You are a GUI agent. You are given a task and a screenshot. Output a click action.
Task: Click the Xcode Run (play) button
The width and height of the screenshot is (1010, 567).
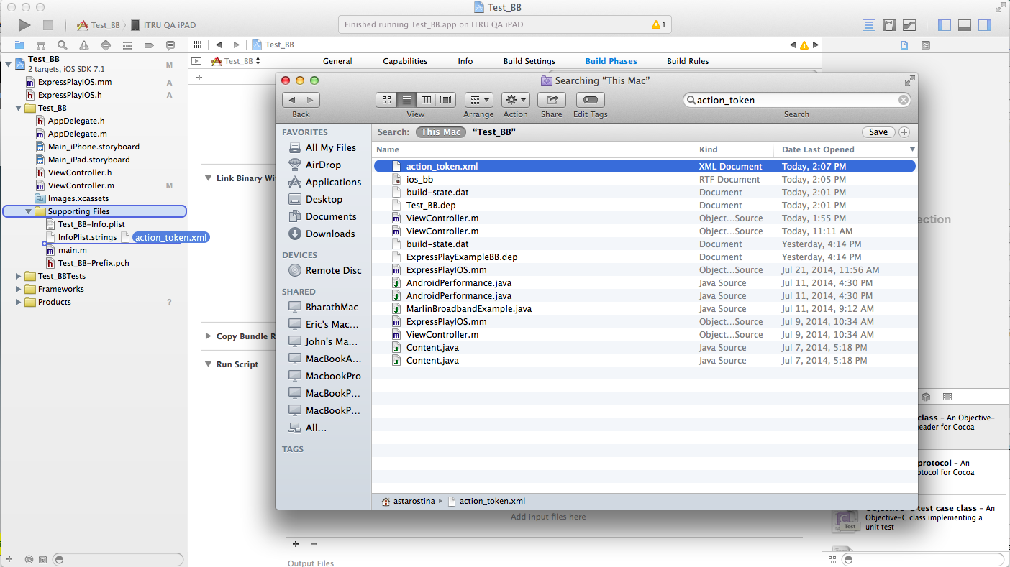click(24, 25)
